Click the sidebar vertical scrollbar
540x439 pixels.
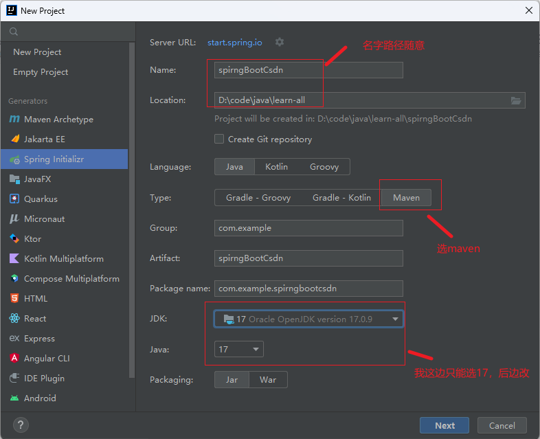[x=131, y=210]
